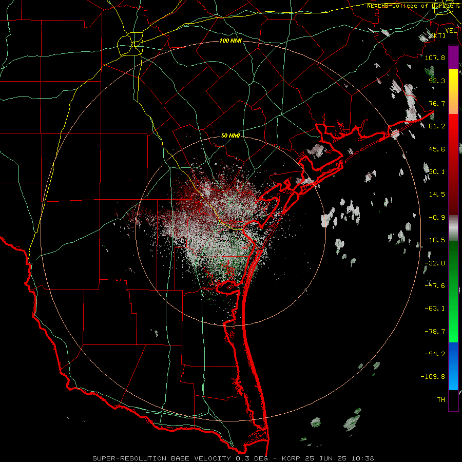The image size is (462, 462).
Task: Click the -16.5 velocity scale value
Action: [435, 240]
